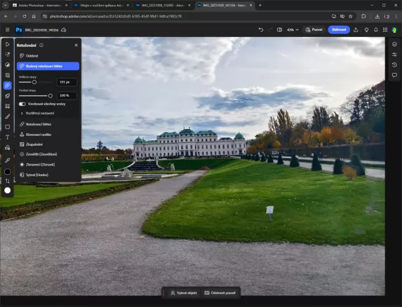Click Vybrat objekt button
This screenshot has width=402, height=307.
[x=184, y=293]
